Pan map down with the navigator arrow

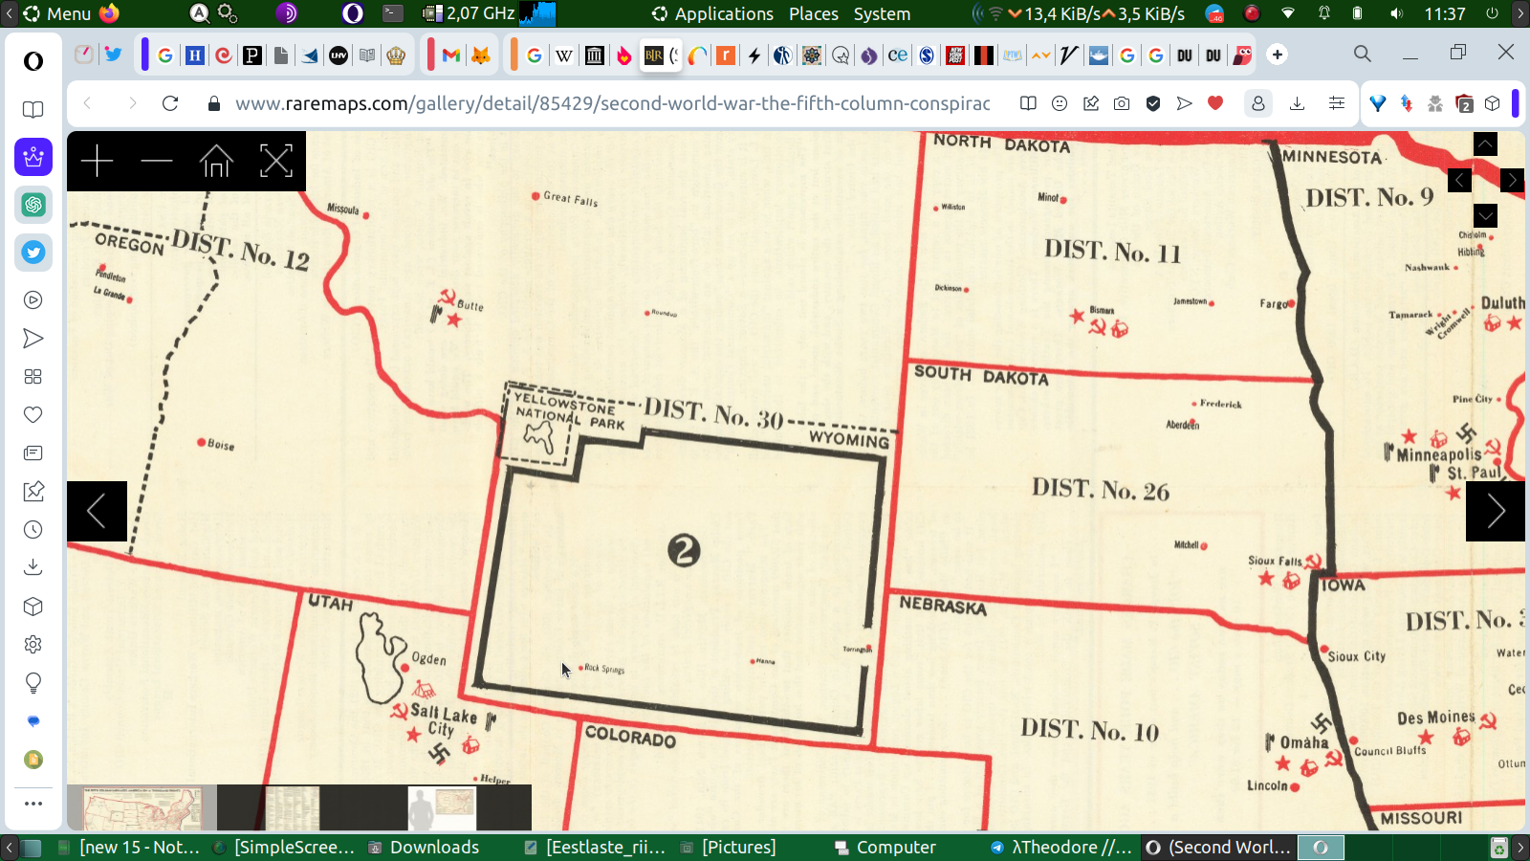click(1485, 215)
